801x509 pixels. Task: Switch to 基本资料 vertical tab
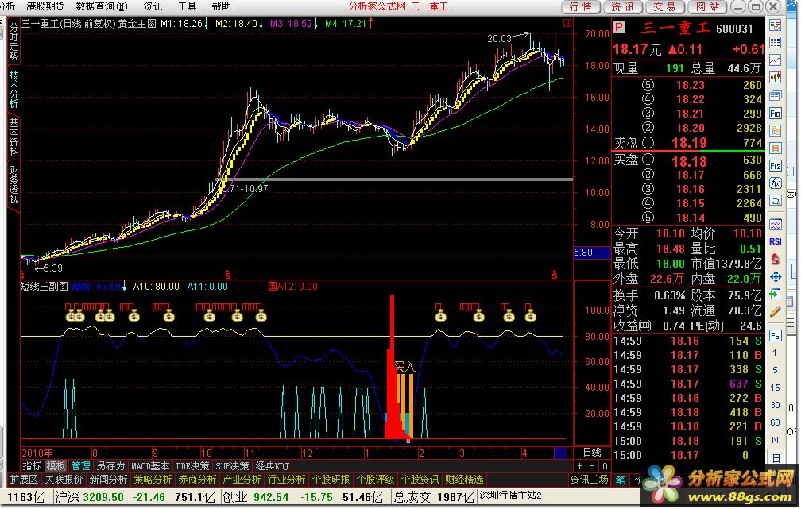pyautogui.click(x=14, y=137)
